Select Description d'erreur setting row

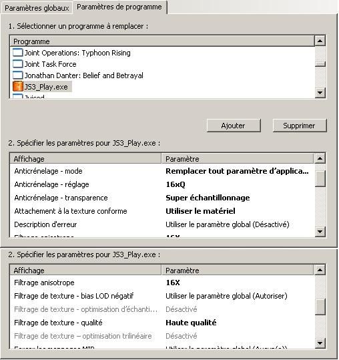click(162, 224)
